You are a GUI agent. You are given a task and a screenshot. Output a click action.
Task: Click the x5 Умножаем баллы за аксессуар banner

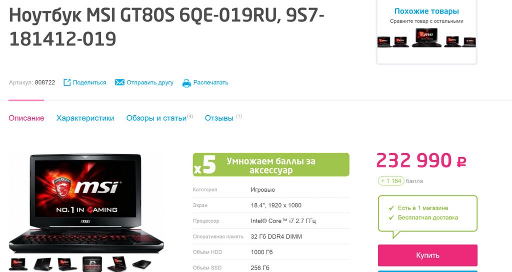click(x=271, y=165)
